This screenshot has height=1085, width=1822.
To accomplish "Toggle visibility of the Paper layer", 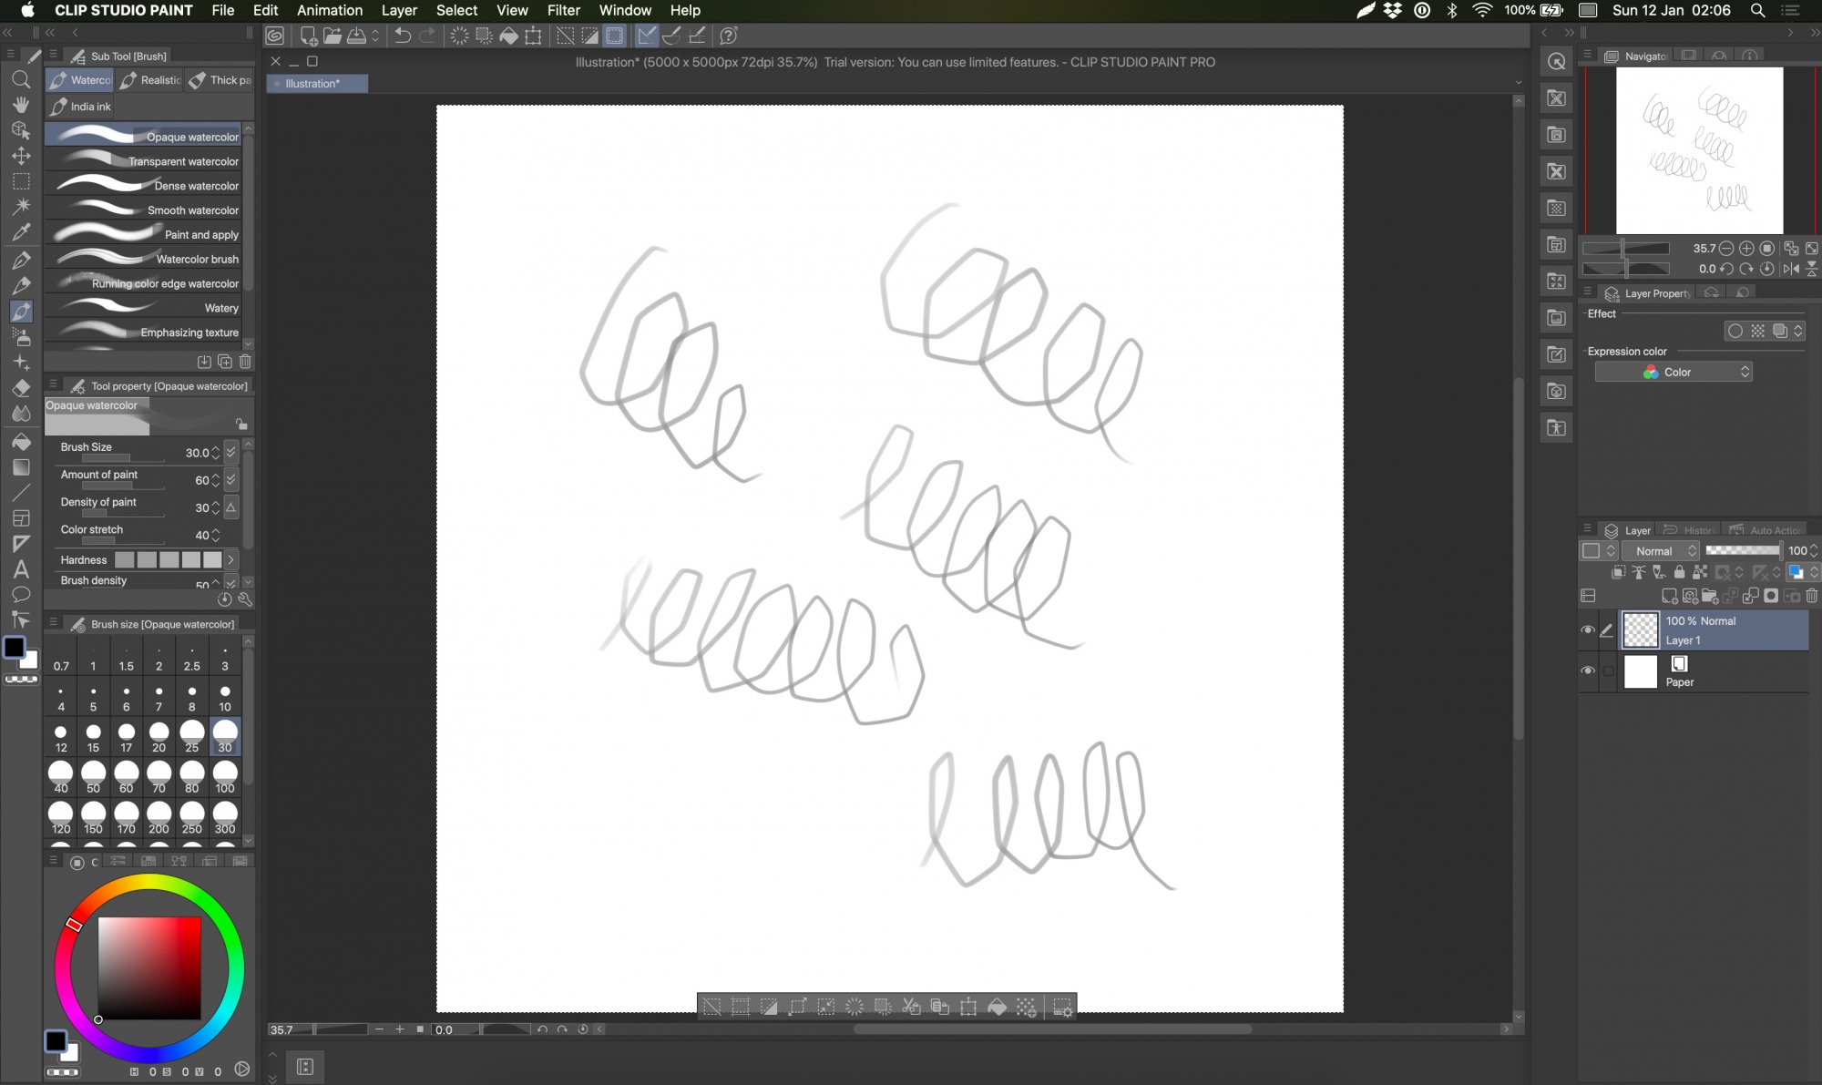I will [x=1586, y=670].
